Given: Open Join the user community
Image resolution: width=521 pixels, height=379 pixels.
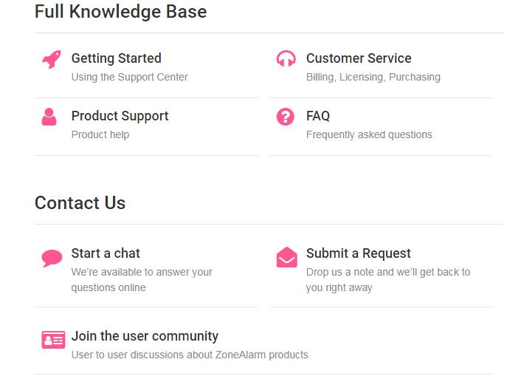Looking at the screenshot, I should coord(145,335).
